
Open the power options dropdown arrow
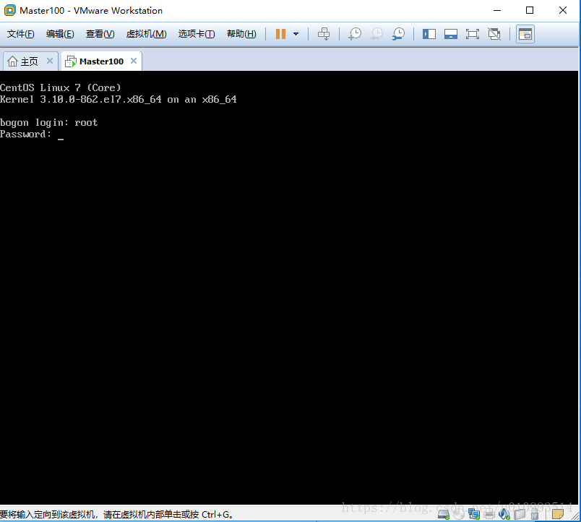point(296,34)
